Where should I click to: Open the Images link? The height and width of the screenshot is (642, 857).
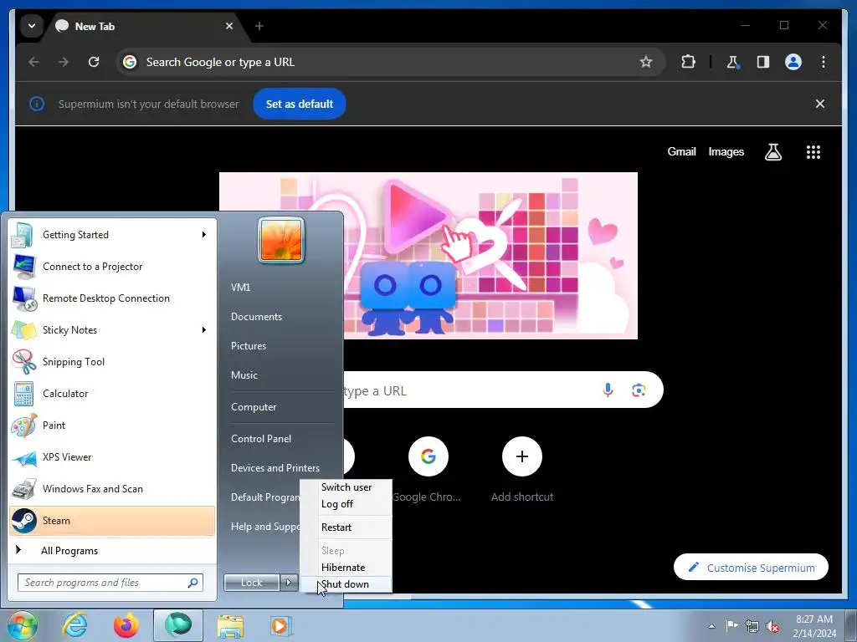[726, 152]
